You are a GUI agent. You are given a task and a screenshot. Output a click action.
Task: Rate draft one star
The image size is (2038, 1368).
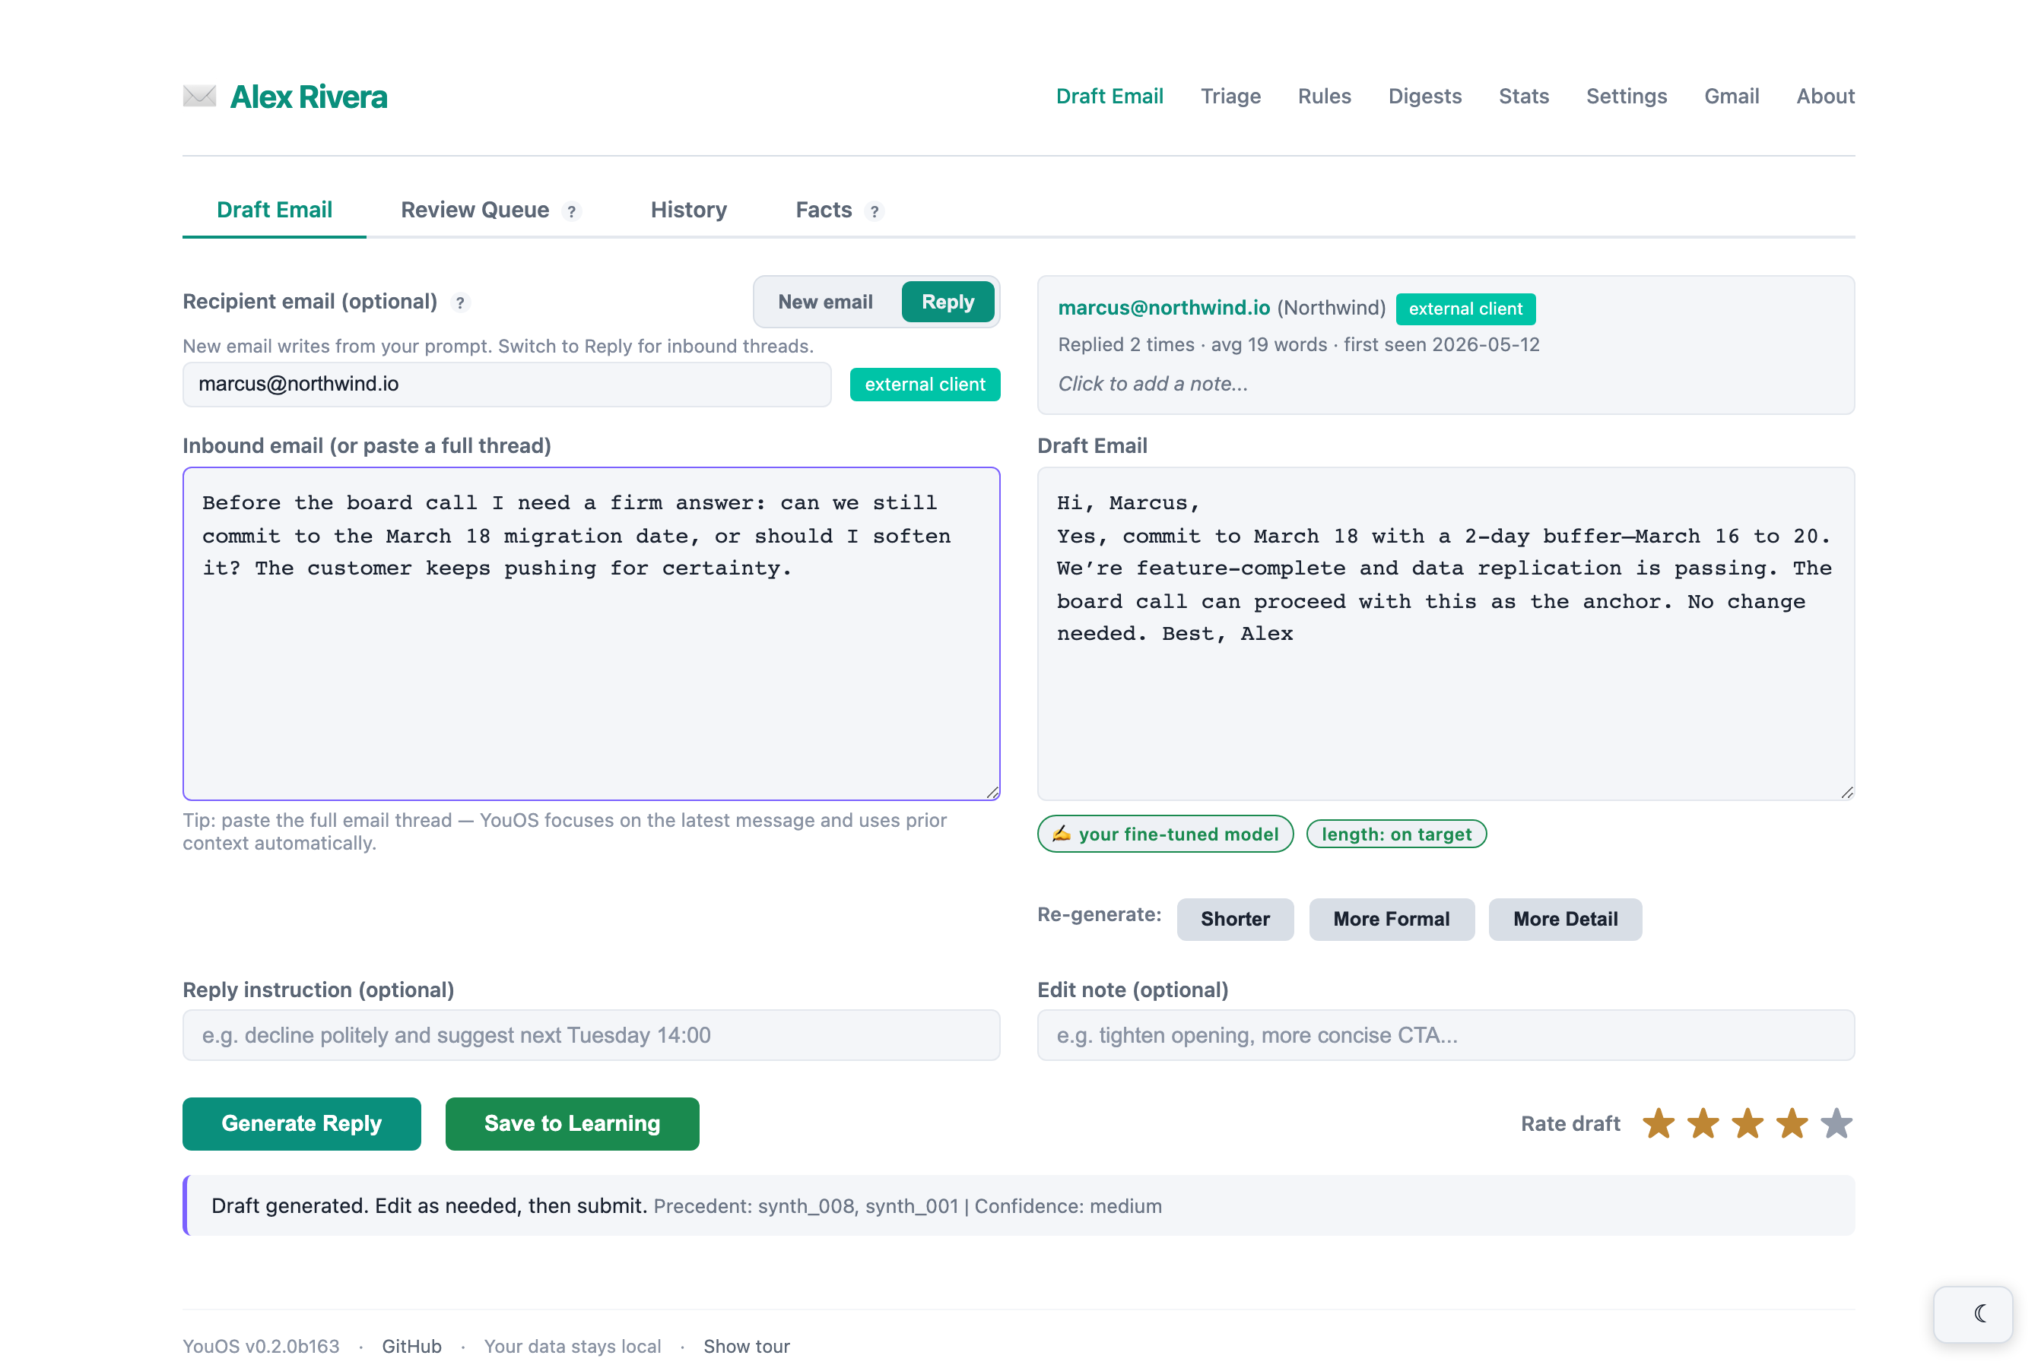point(1659,1124)
